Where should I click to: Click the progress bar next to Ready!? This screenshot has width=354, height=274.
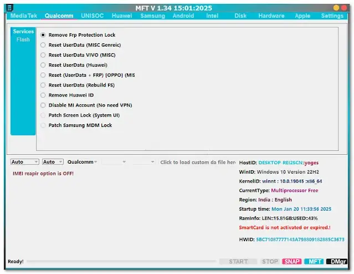coord(121,262)
